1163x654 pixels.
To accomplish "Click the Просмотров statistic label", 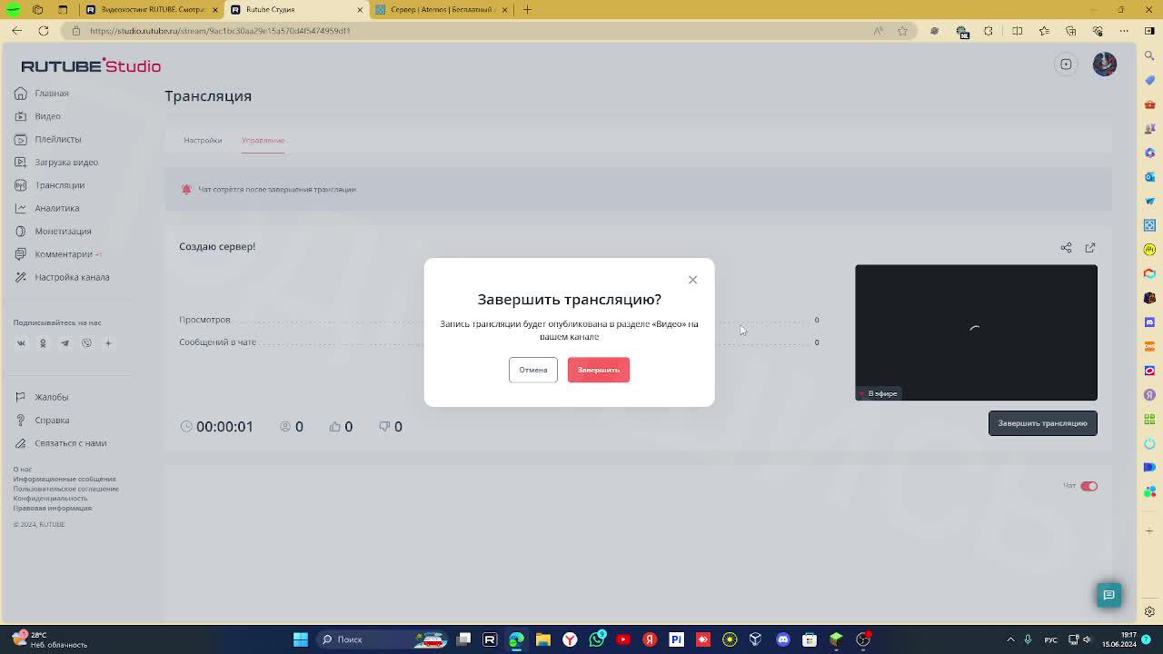I will point(205,320).
